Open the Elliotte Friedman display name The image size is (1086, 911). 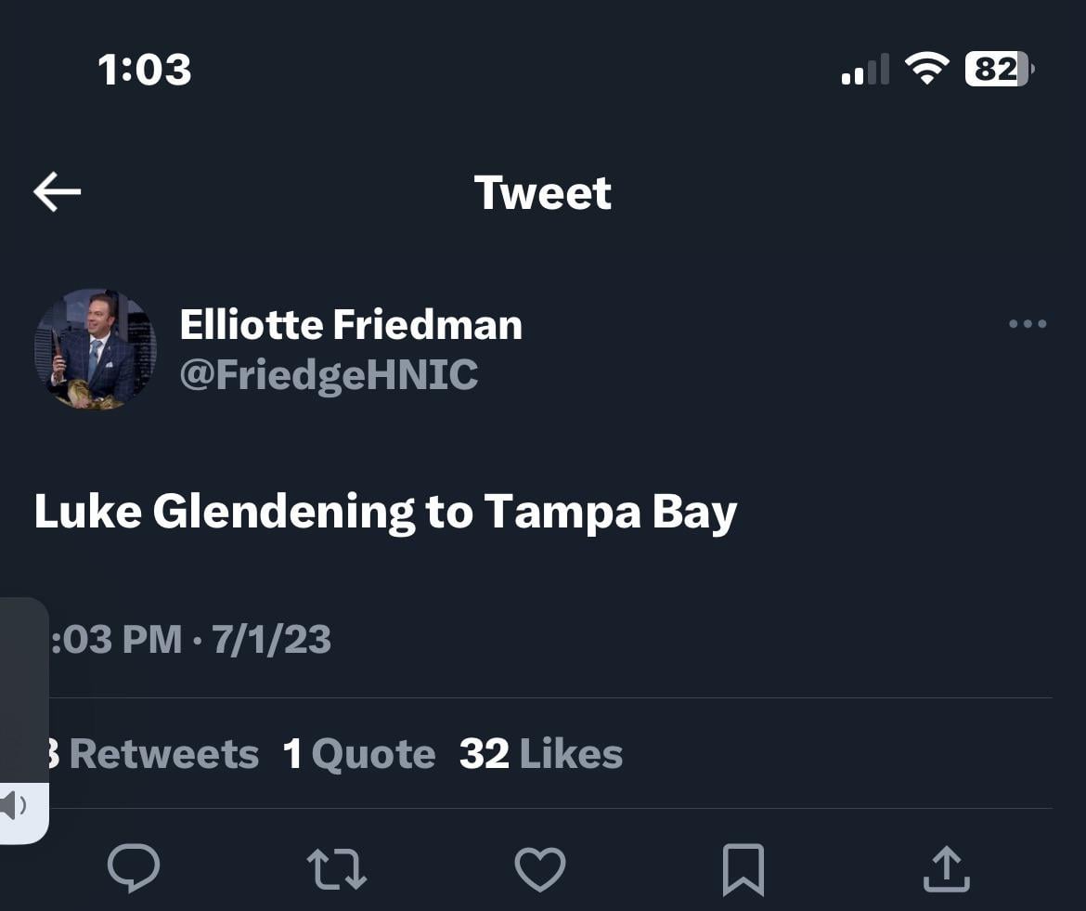tap(351, 325)
